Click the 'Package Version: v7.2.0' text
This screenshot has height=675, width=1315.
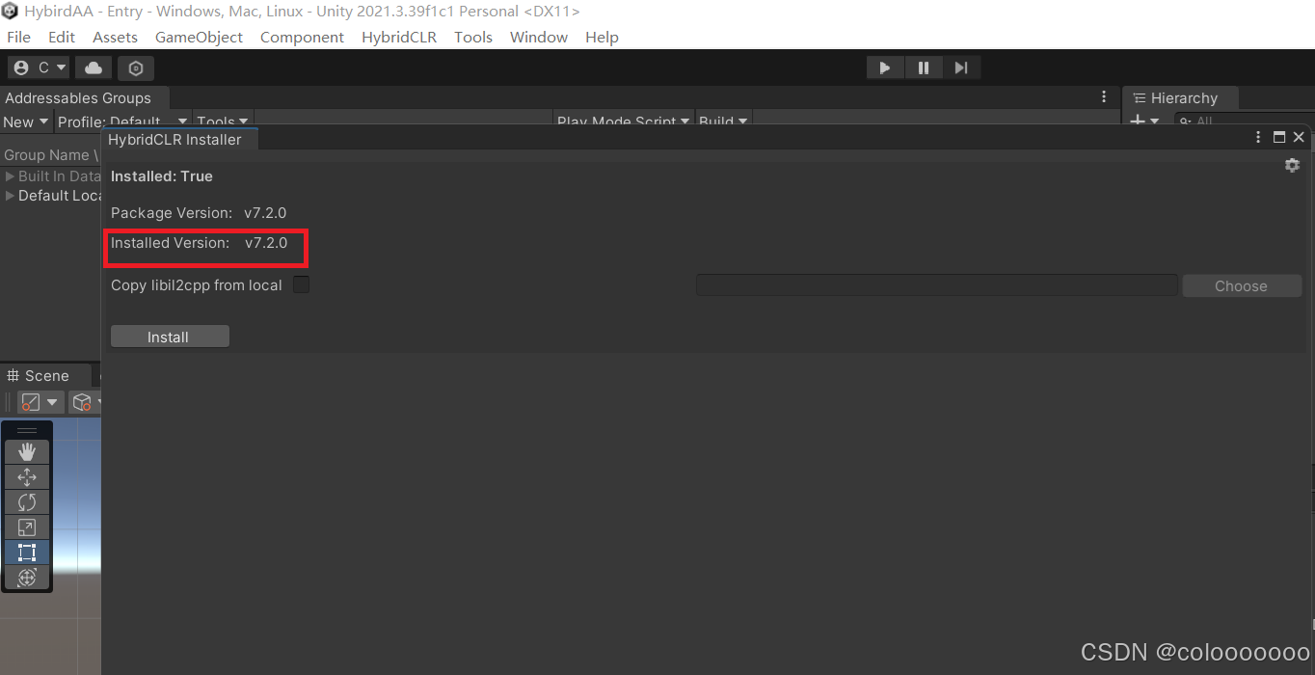point(199,213)
